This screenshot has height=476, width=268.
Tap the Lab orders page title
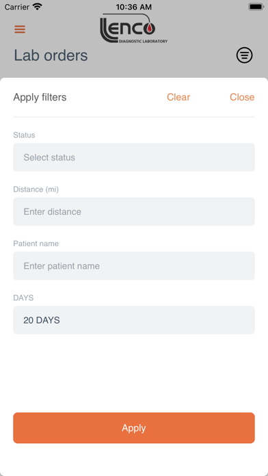click(51, 55)
